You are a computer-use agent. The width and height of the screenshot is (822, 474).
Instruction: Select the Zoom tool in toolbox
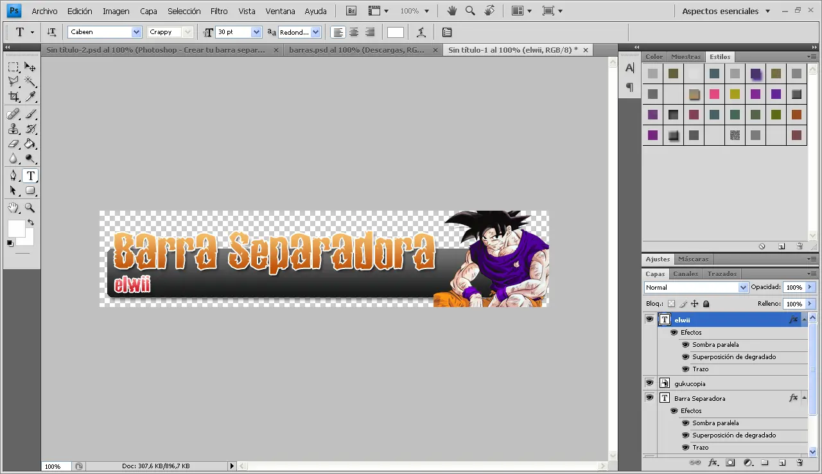(30, 208)
